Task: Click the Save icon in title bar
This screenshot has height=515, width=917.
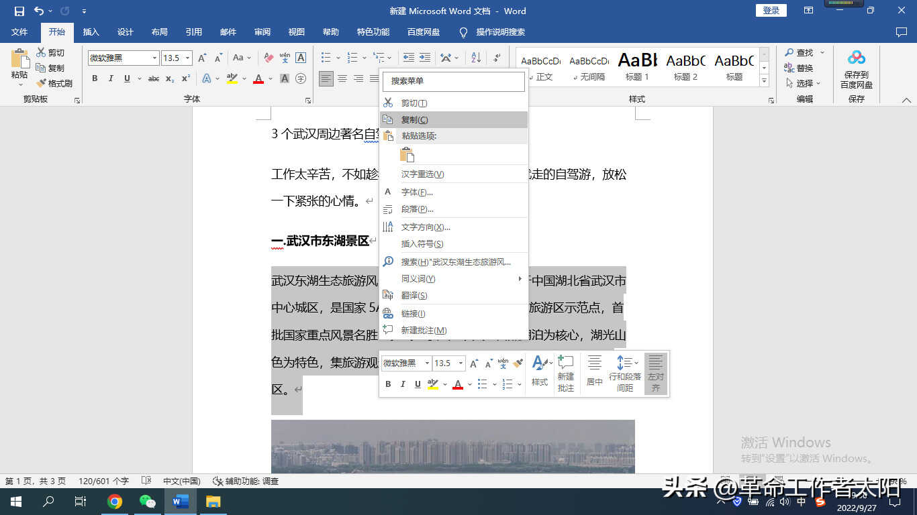Action: pos(19,11)
